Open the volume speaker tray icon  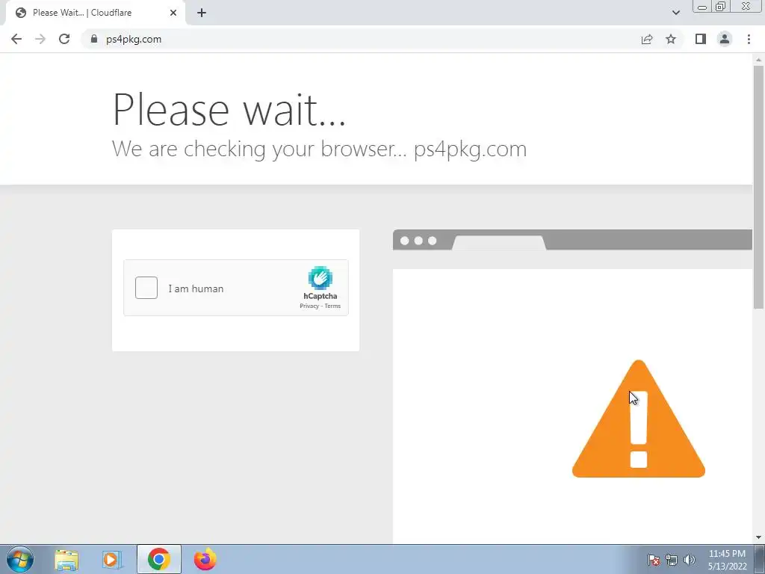690,560
